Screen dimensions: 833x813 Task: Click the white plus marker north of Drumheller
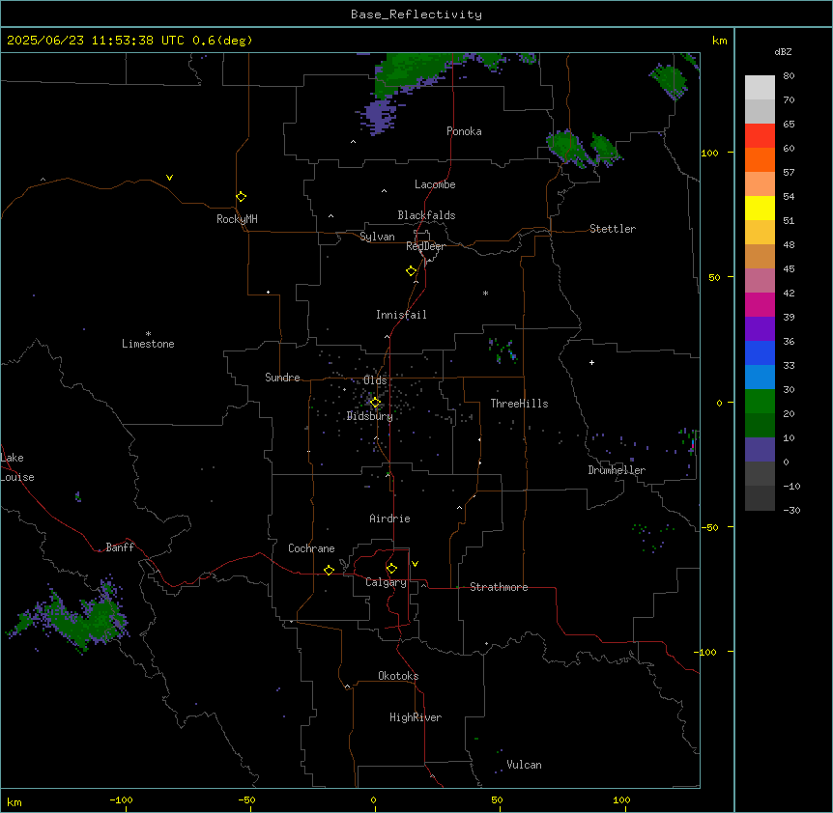point(591,362)
